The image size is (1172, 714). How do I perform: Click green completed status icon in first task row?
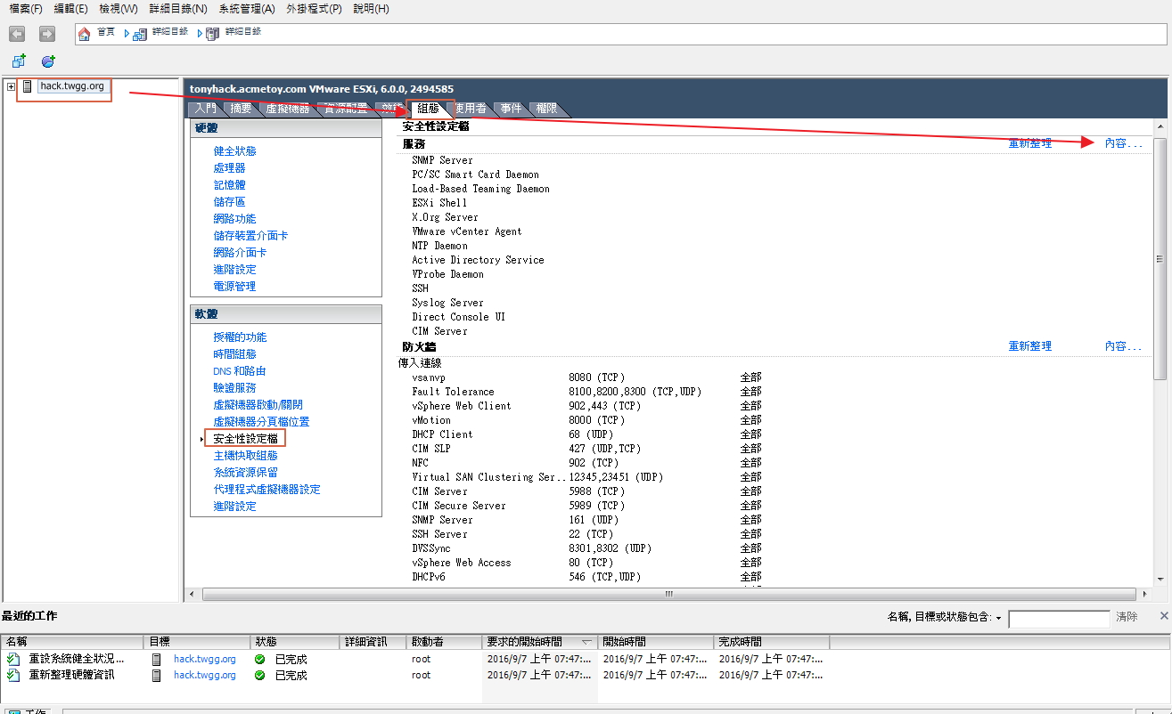point(259,659)
